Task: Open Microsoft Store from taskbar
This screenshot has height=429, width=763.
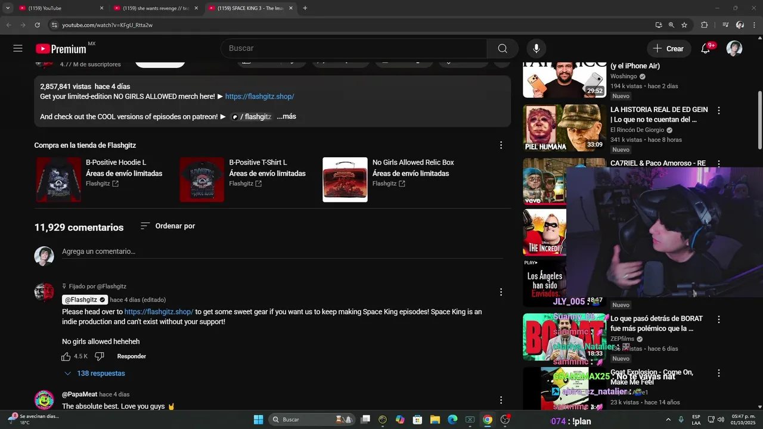Action: point(418,419)
